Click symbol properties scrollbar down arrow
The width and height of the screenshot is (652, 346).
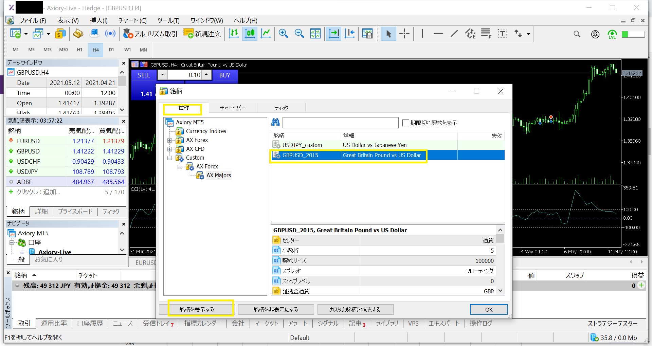pos(500,291)
